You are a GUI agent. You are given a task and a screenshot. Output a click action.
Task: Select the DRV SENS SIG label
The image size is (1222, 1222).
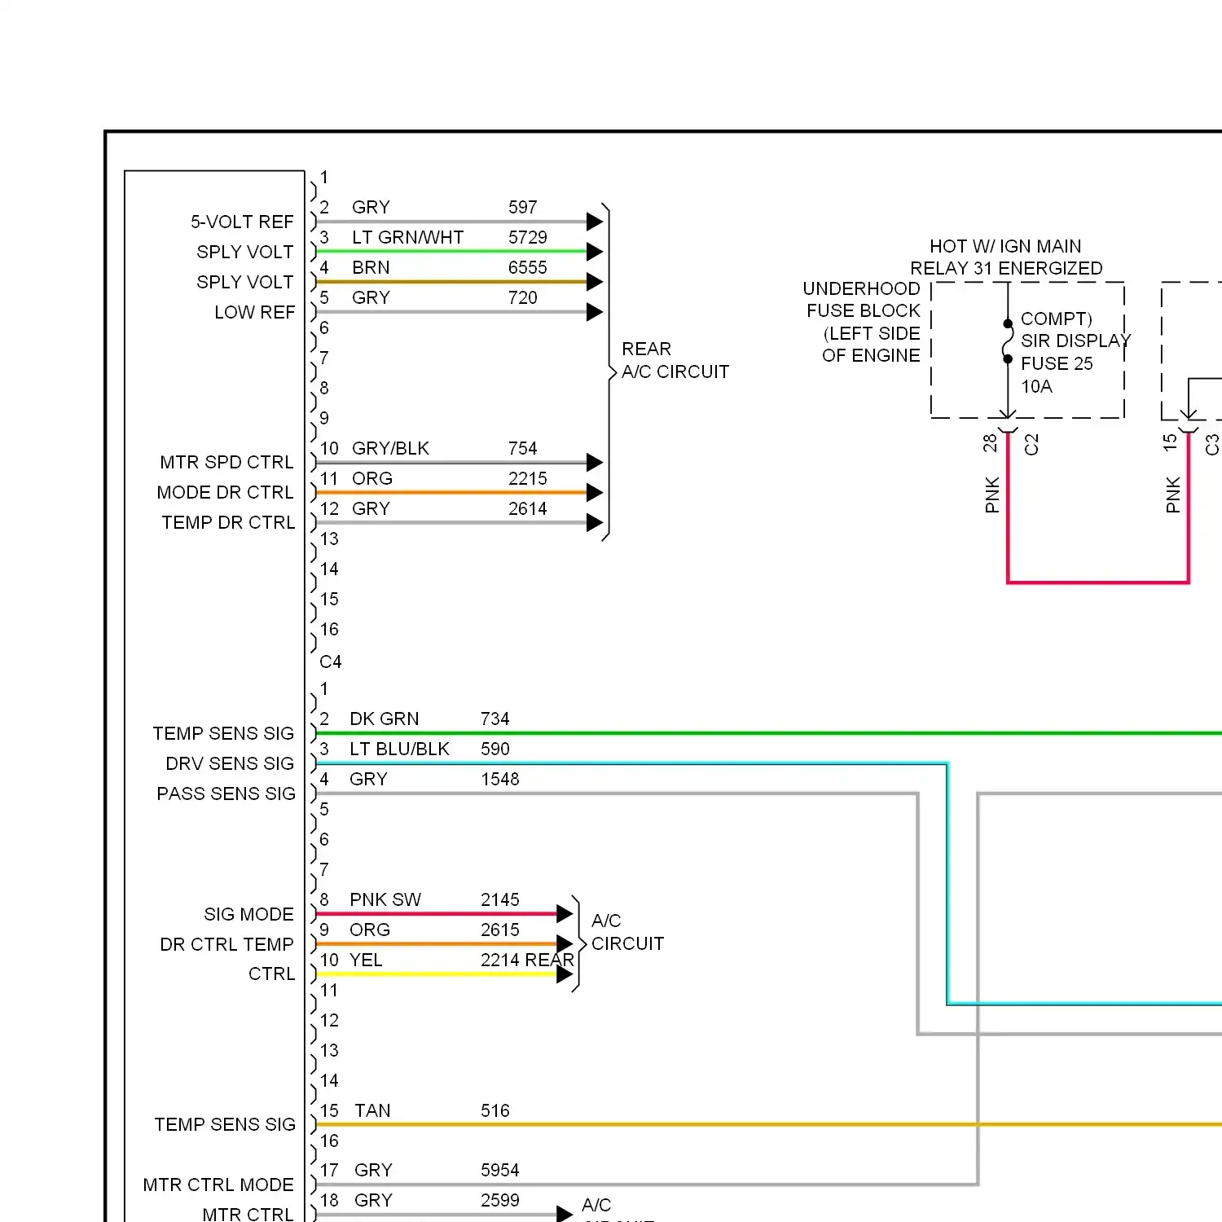click(x=230, y=764)
